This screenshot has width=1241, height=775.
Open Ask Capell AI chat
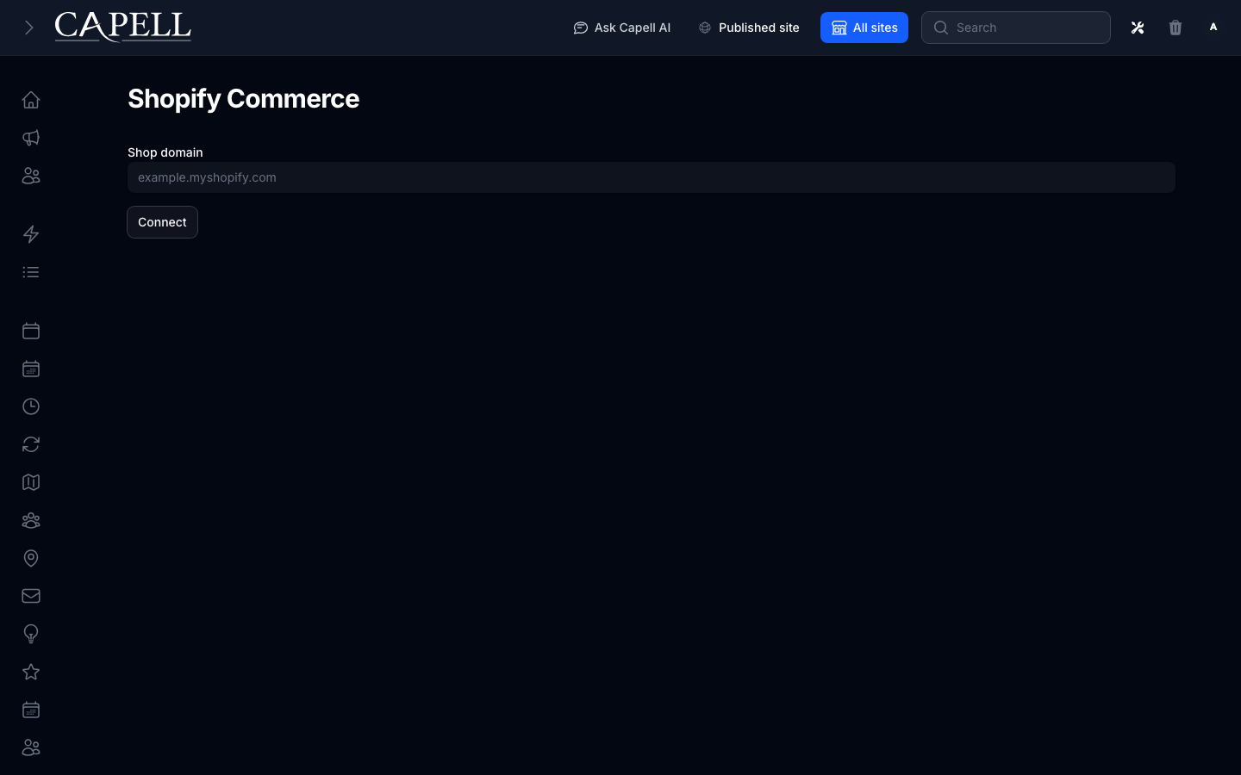click(x=622, y=28)
